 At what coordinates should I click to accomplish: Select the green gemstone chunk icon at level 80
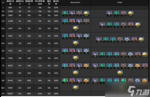point(65,81)
